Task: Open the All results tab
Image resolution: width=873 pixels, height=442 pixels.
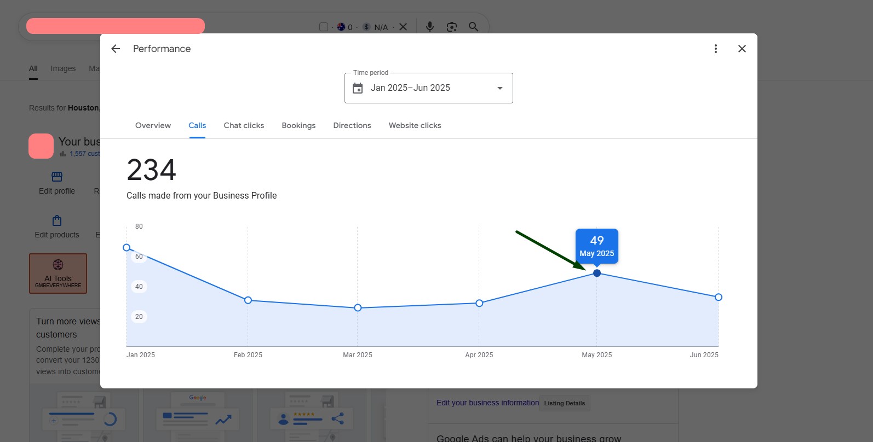Action: pyautogui.click(x=33, y=68)
